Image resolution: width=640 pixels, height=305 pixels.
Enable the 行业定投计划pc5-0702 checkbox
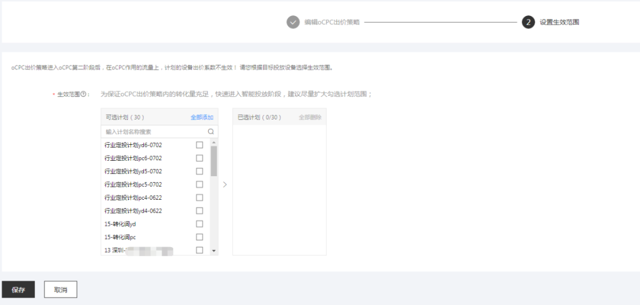199,184
